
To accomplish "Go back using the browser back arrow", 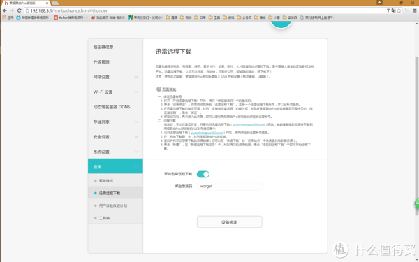I will 5,10.
